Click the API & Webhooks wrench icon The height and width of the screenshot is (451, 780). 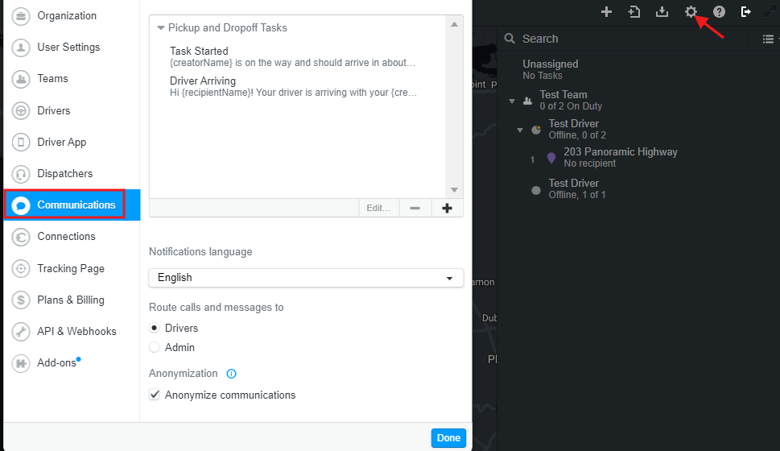click(21, 332)
